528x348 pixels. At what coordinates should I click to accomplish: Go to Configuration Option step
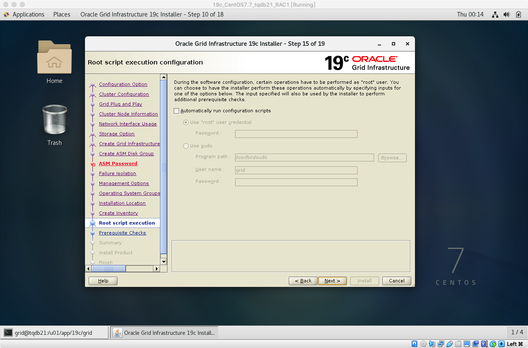pos(123,84)
